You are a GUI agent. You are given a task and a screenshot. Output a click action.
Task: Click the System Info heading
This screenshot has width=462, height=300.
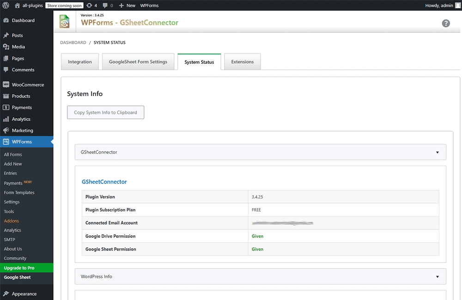pyautogui.click(x=85, y=94)
